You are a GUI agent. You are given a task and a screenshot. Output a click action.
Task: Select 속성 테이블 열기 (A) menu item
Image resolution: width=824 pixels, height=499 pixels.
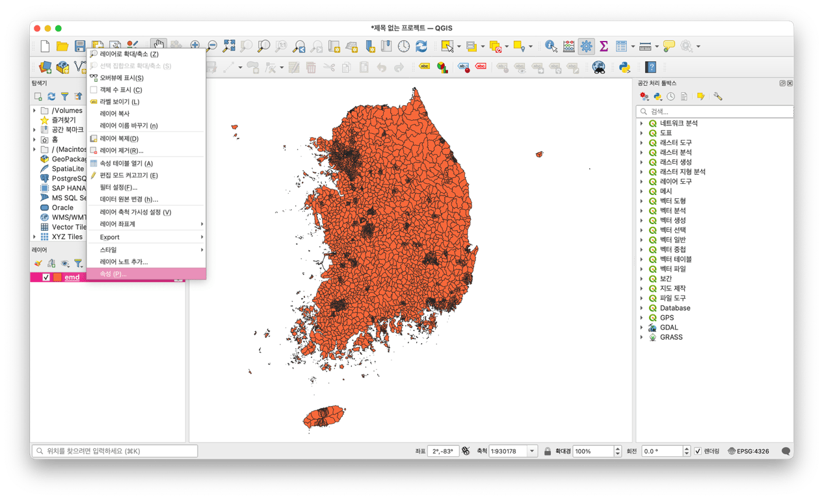click(126, 163)
